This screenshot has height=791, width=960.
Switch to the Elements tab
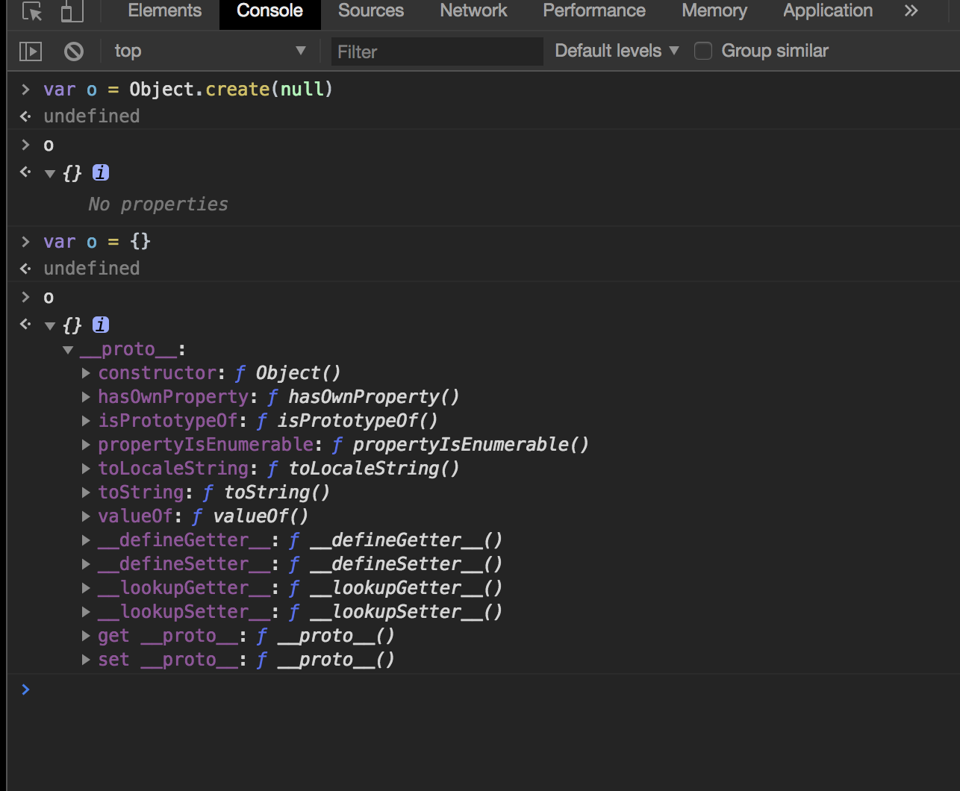click(x=164, y=11)
